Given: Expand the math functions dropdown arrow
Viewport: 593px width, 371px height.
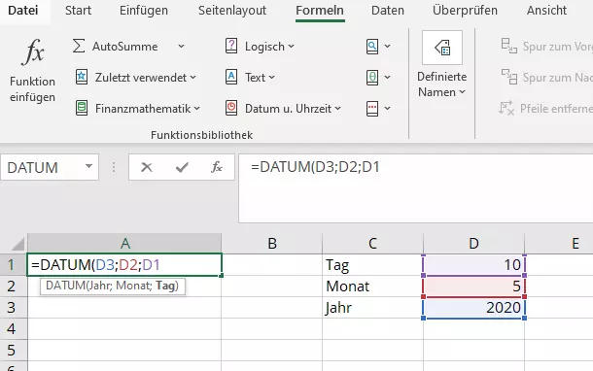Looking at the screenshot, I should 387,78.
